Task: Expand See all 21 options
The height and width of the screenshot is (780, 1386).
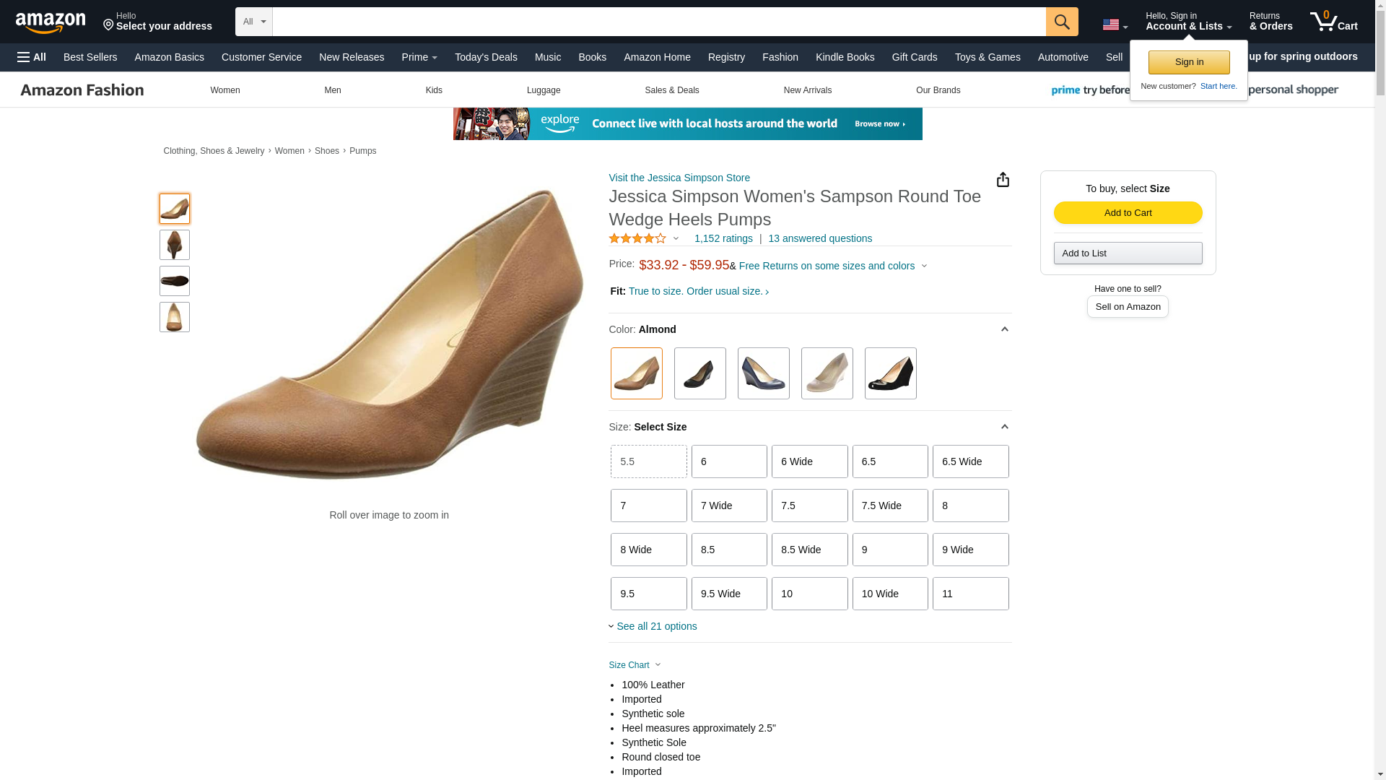Action: [655, 626]
